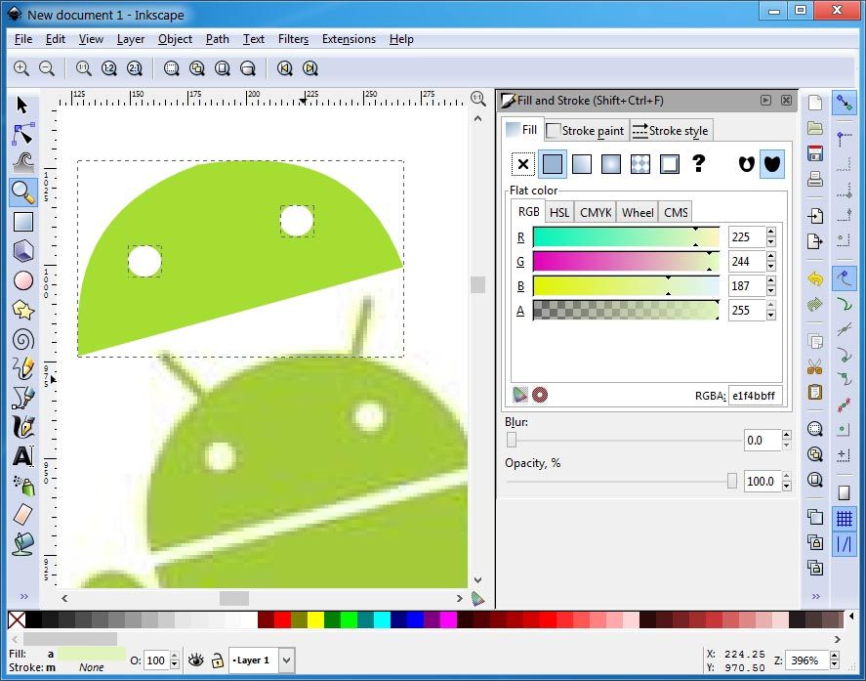Increase the zoom percentage stepper
Viewport: 866px width, 681px height.
tap(835, 655)
